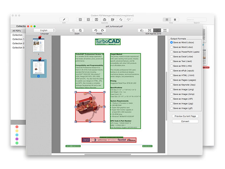This screenshot has width=225, height=169.
Task: Rotate the page counterclockwise
Action: (96, 30)
